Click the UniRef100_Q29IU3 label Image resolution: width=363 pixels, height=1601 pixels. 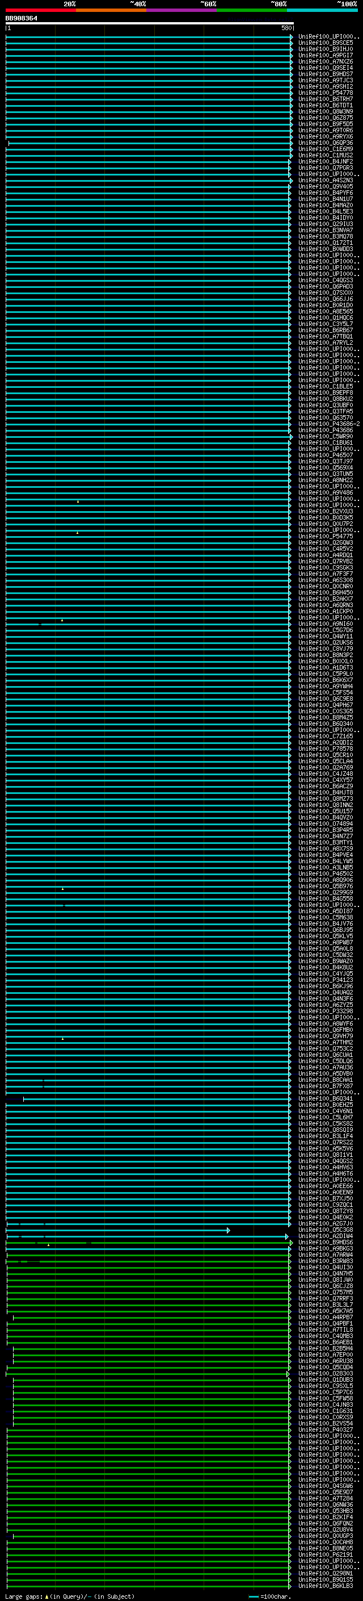[326, 224]
